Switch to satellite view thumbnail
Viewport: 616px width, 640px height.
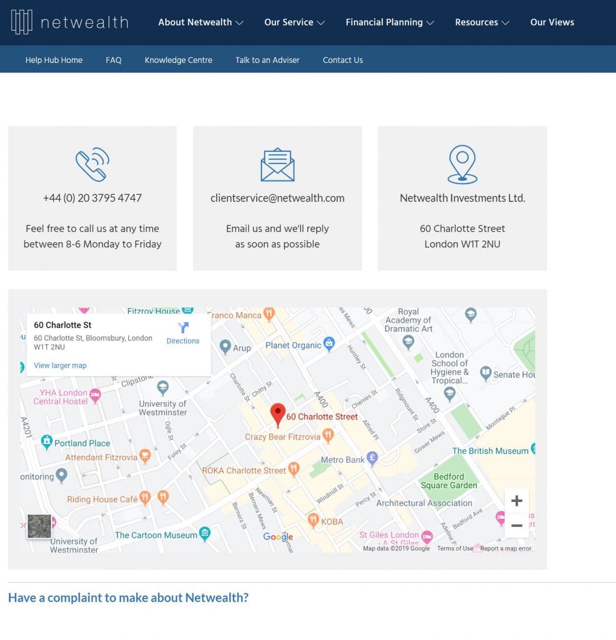39,526
